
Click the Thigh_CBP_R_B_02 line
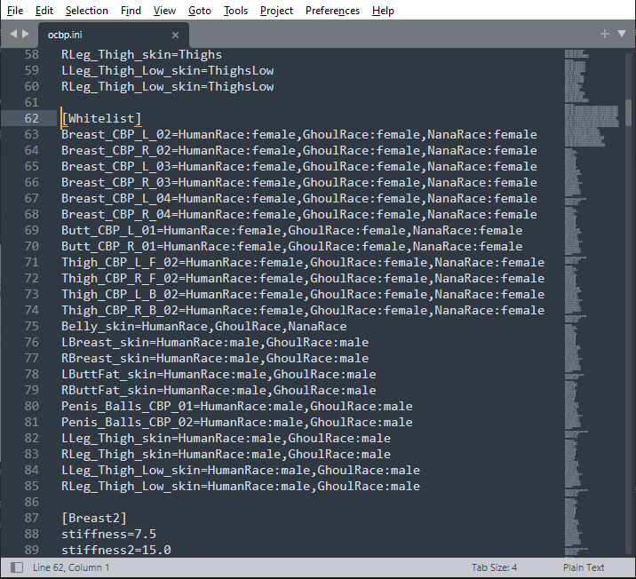(x=303, y=310)
